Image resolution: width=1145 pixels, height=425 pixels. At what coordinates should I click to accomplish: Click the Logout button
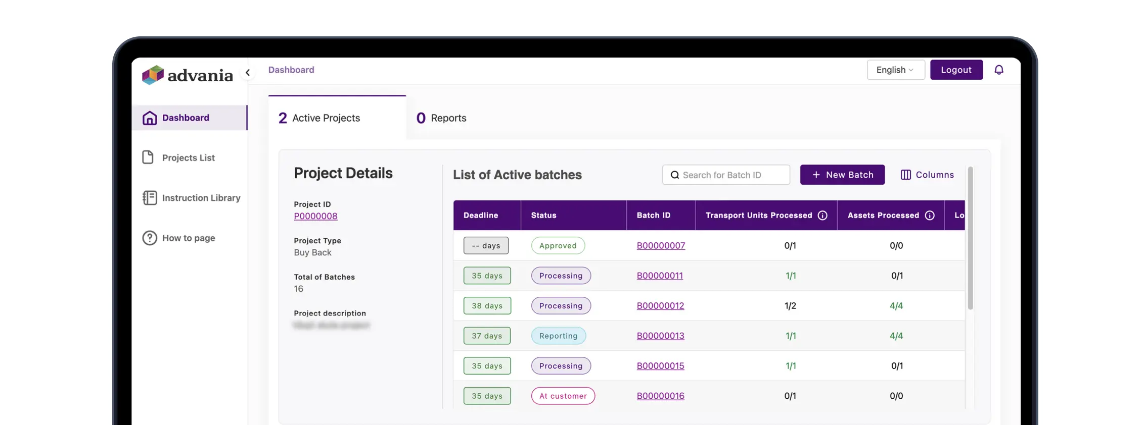pyautogui.click(x=956, y=70)
